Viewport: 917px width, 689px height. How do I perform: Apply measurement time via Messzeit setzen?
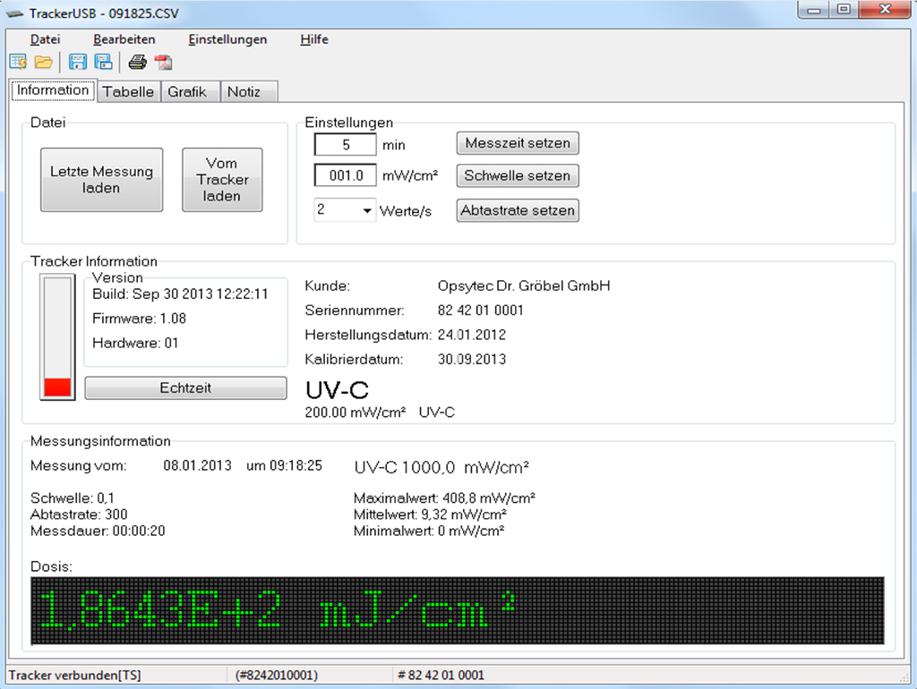[x=518, y=143]
